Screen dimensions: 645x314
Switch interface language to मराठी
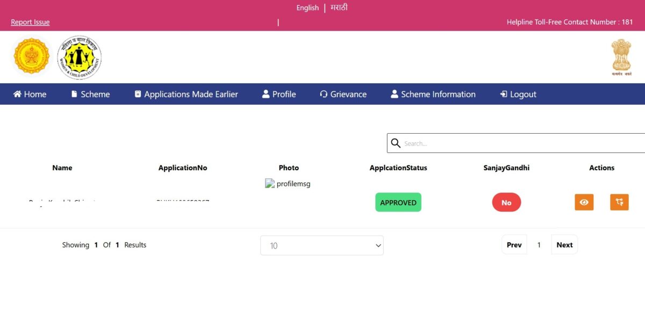point(338,8)
